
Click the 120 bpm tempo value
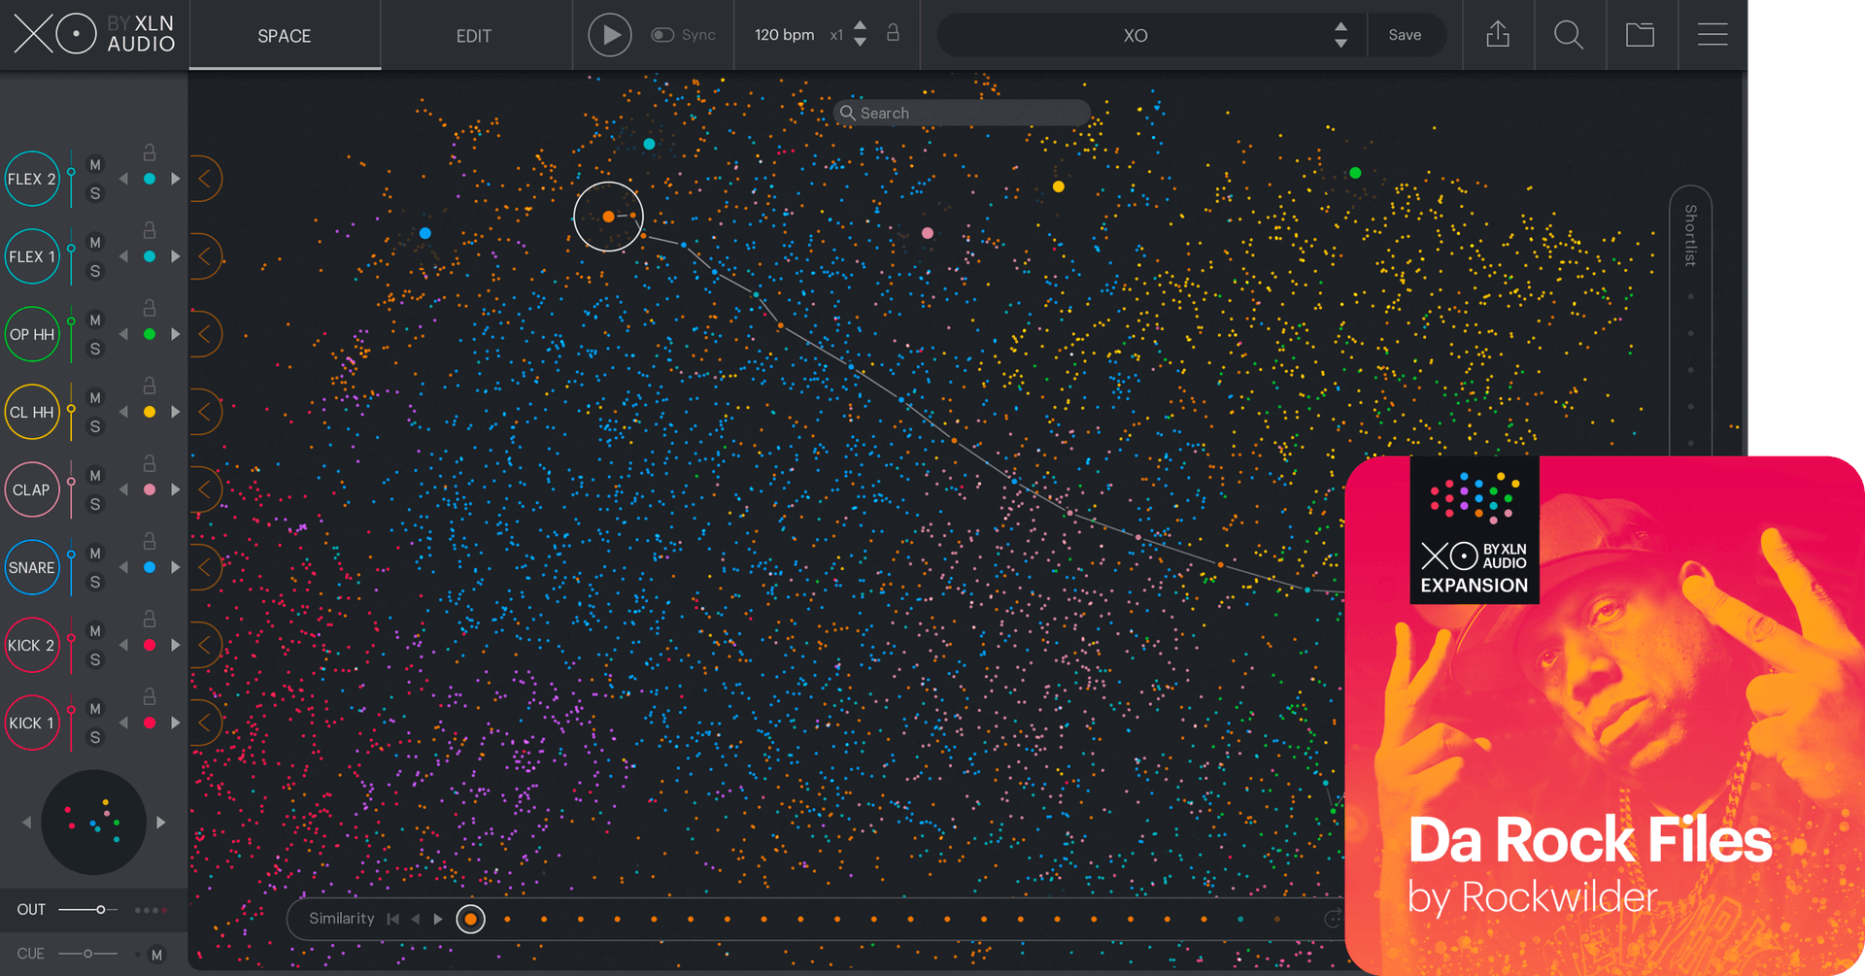tap(785, 35)
